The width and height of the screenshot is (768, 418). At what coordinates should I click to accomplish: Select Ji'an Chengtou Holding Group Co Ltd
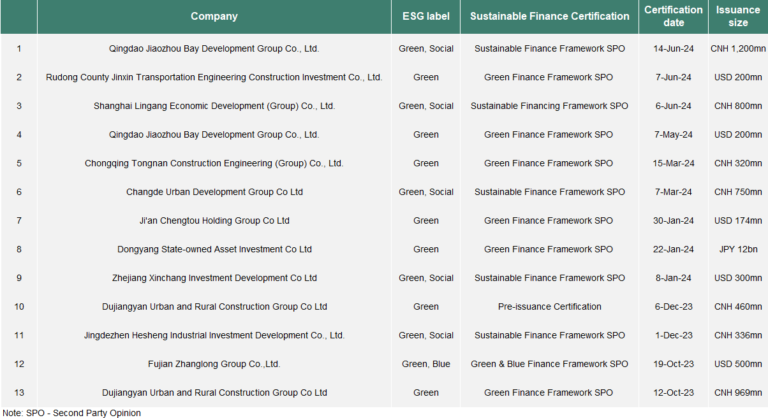tap(214, 220)
